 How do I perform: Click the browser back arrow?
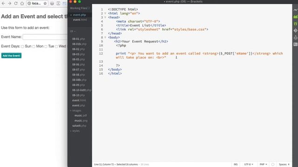click(x=3, y=3)
